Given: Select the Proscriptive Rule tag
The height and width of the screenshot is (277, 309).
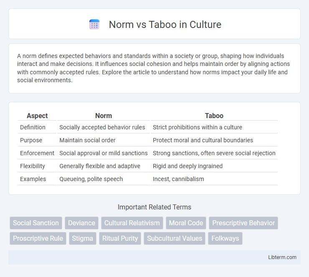Looking at the screenshot, I should (38, 238).
